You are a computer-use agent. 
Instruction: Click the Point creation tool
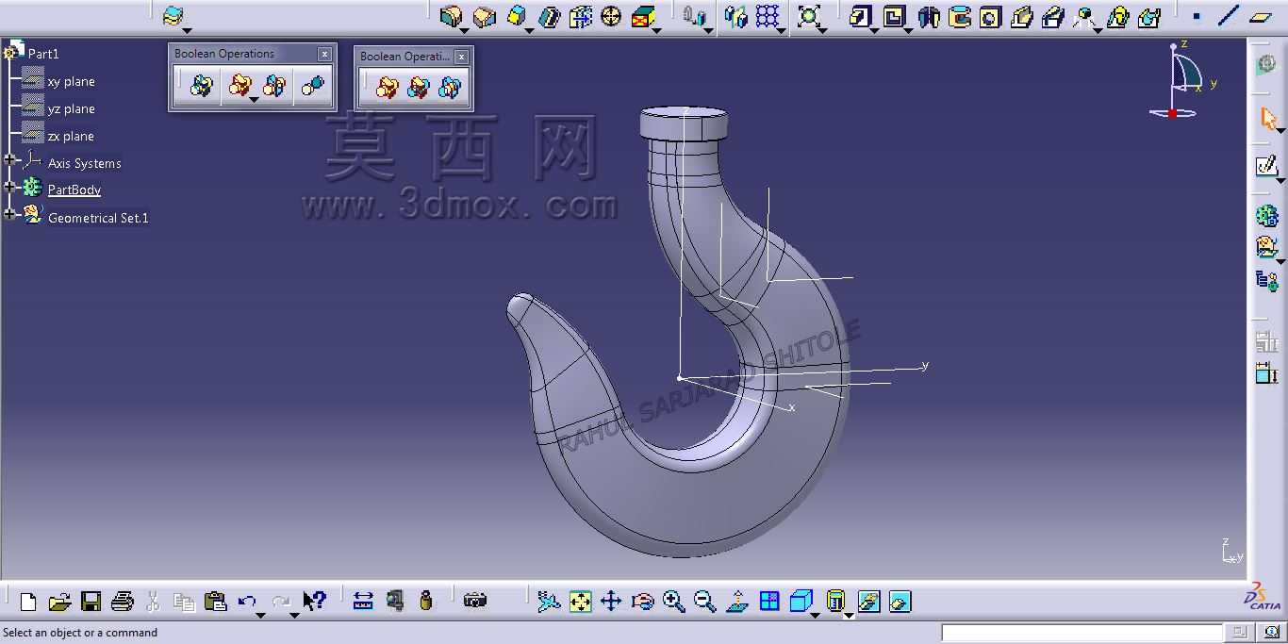[1196, 16]
